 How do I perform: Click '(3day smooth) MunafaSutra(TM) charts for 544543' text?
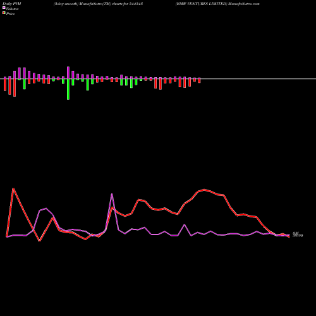[99, 4]
